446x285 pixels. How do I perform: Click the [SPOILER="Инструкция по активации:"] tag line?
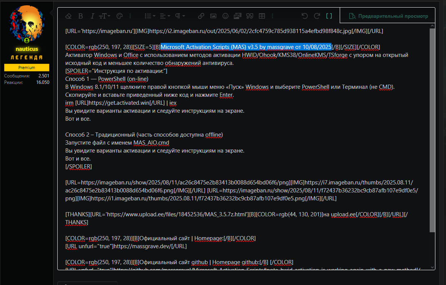116,71
